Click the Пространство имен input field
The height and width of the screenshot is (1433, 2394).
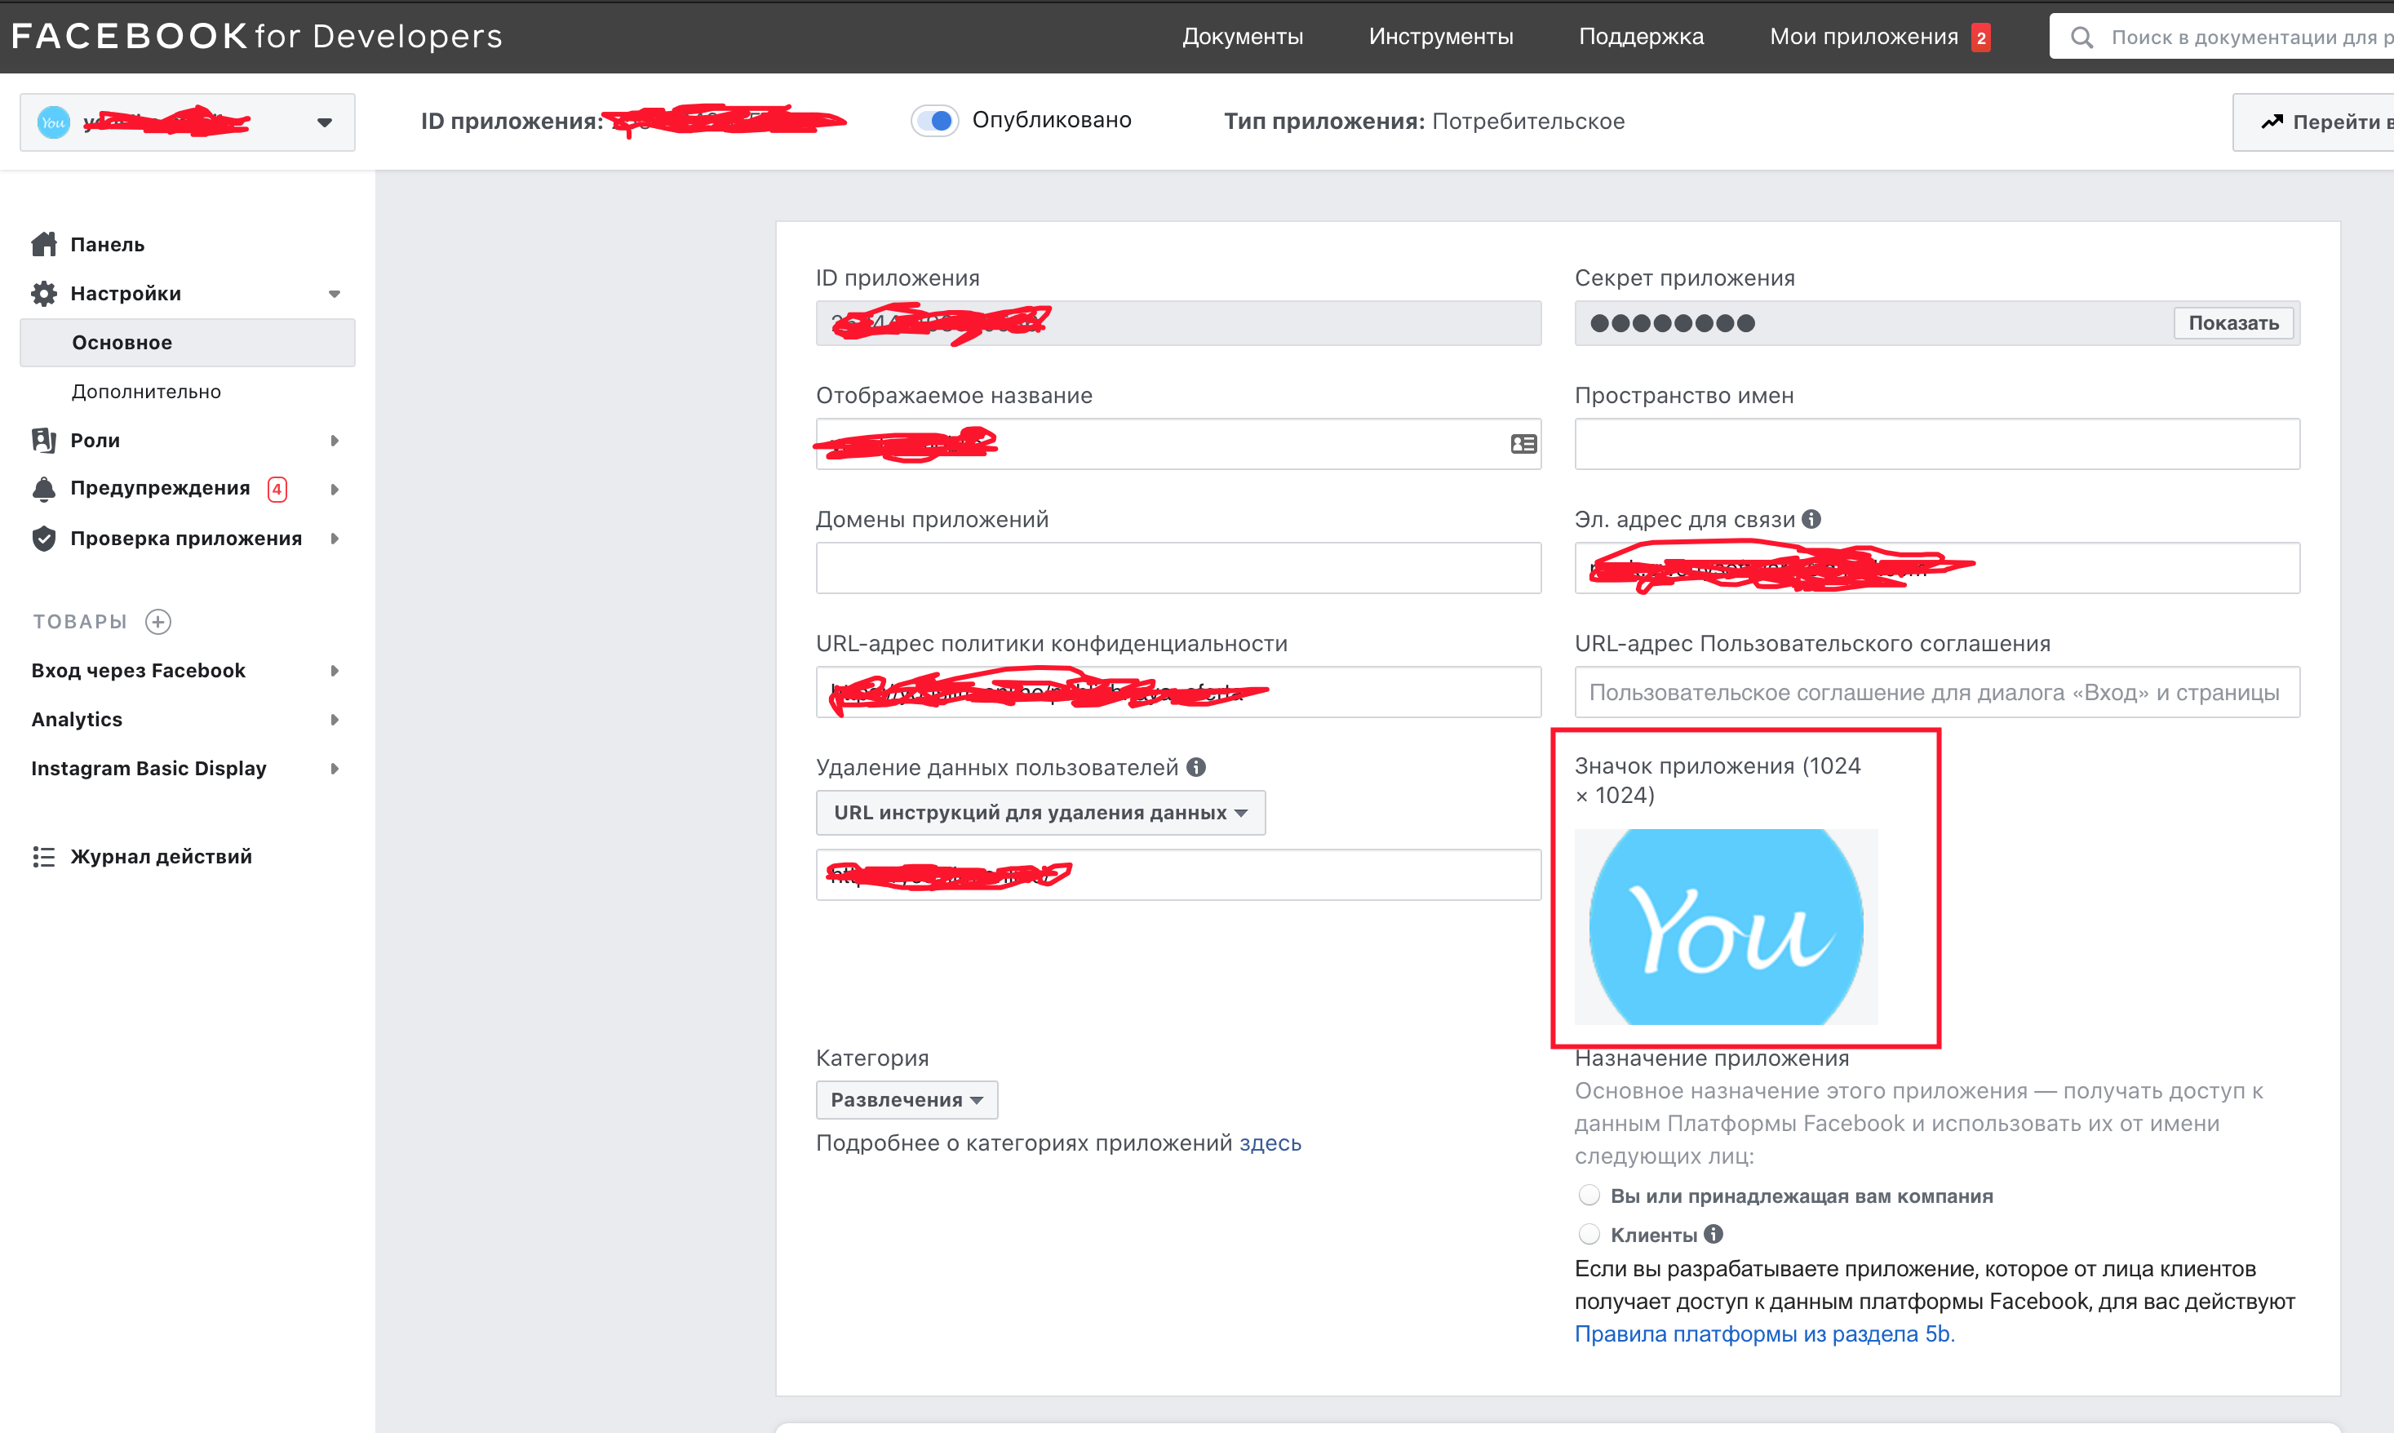coord(1936,444)
